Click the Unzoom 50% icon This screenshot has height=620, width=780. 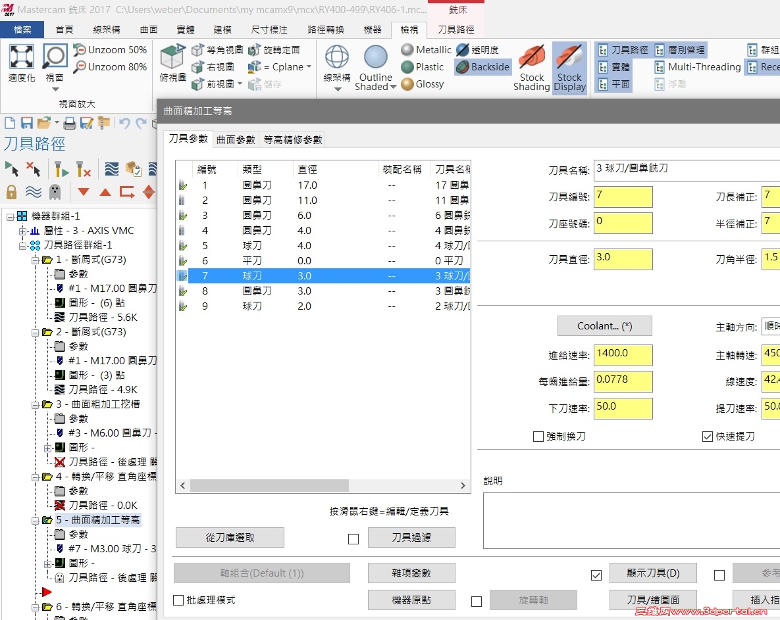[x=80, y=50]
